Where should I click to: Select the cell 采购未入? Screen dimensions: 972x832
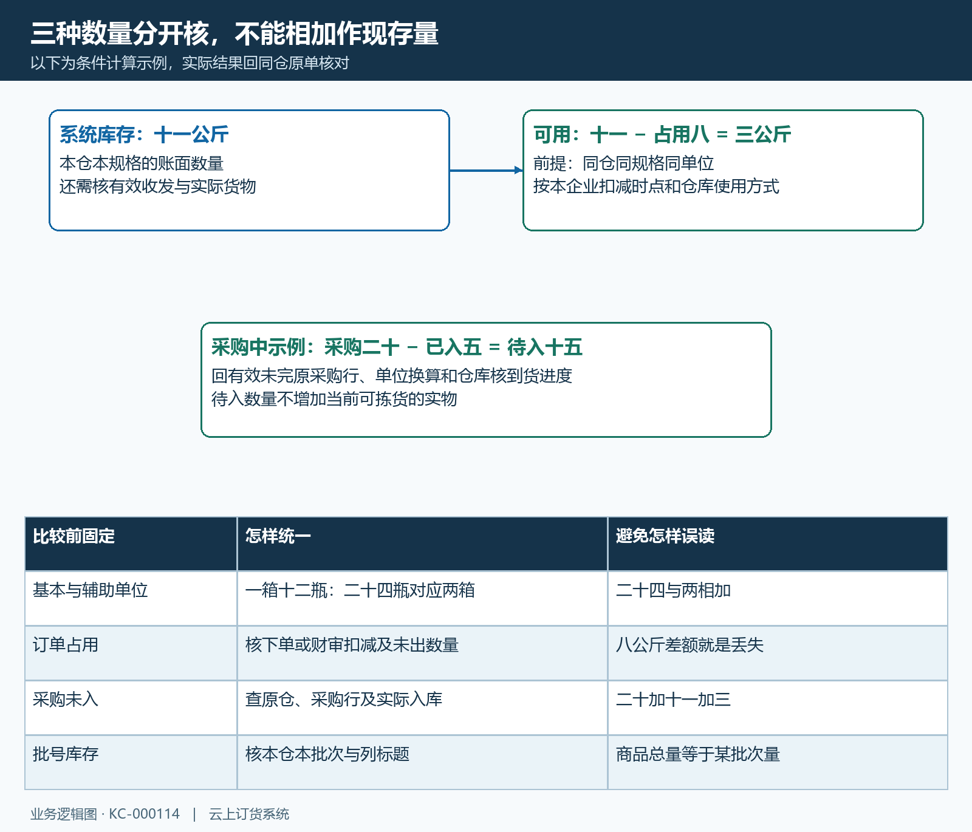131,708
